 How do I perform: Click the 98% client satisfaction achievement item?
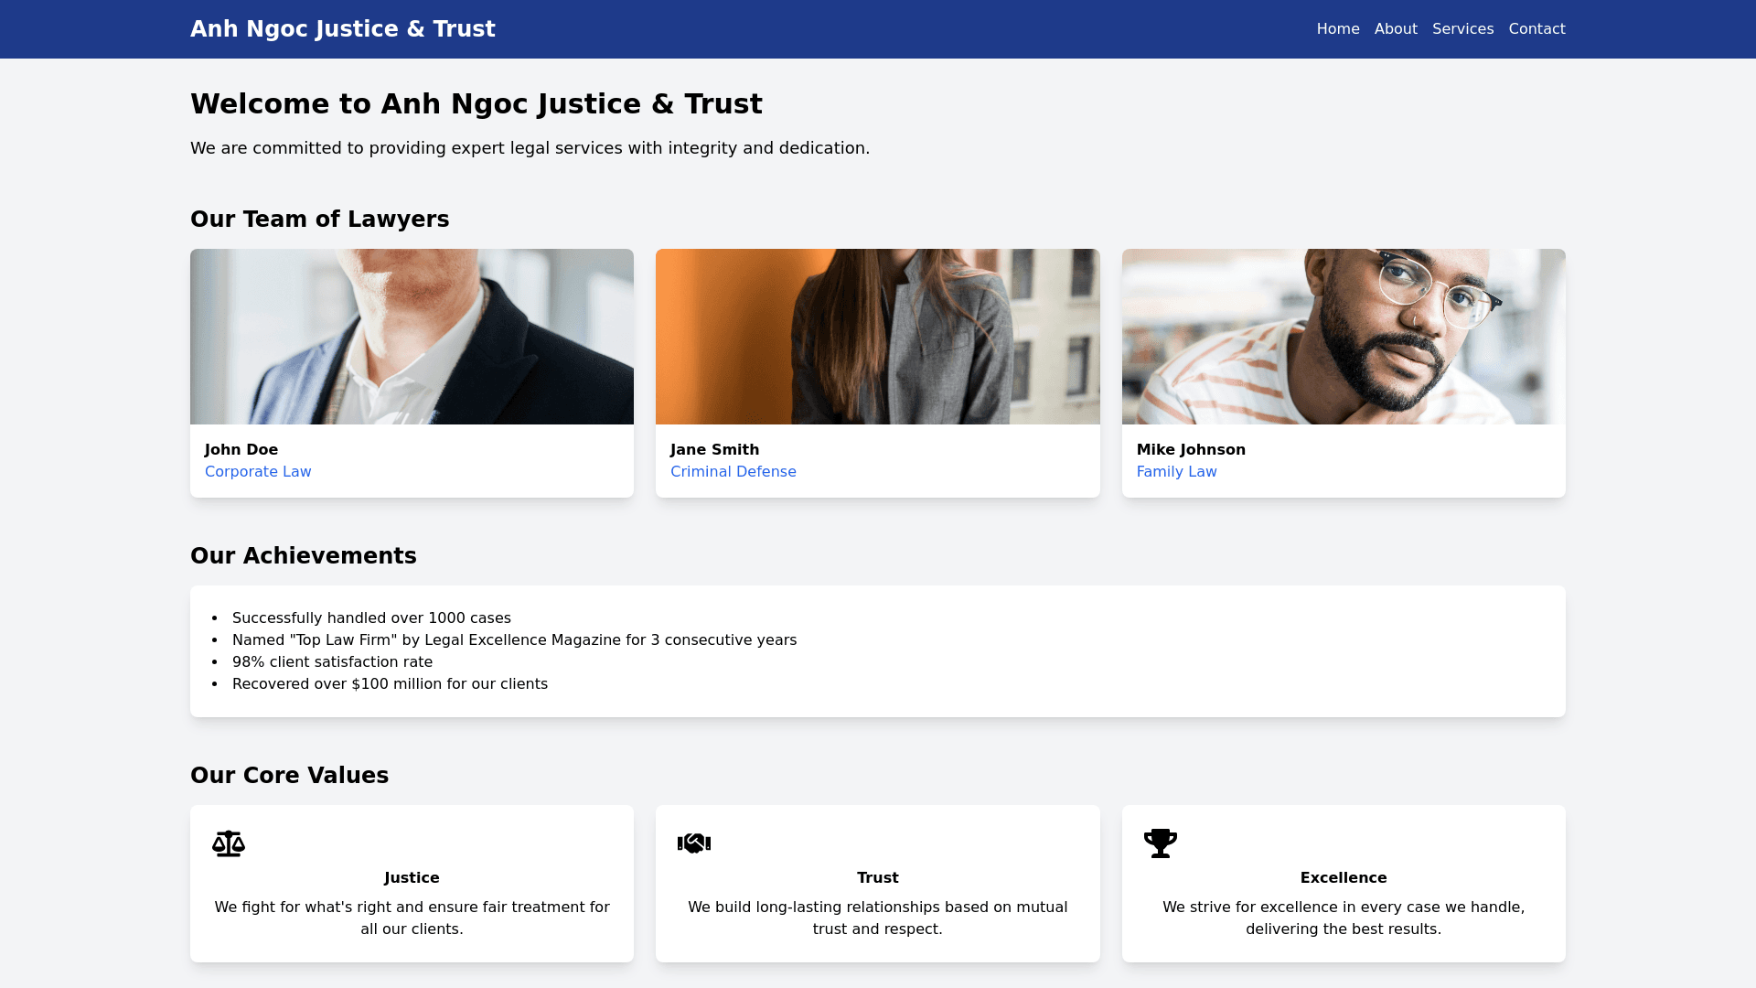point(332,662)
